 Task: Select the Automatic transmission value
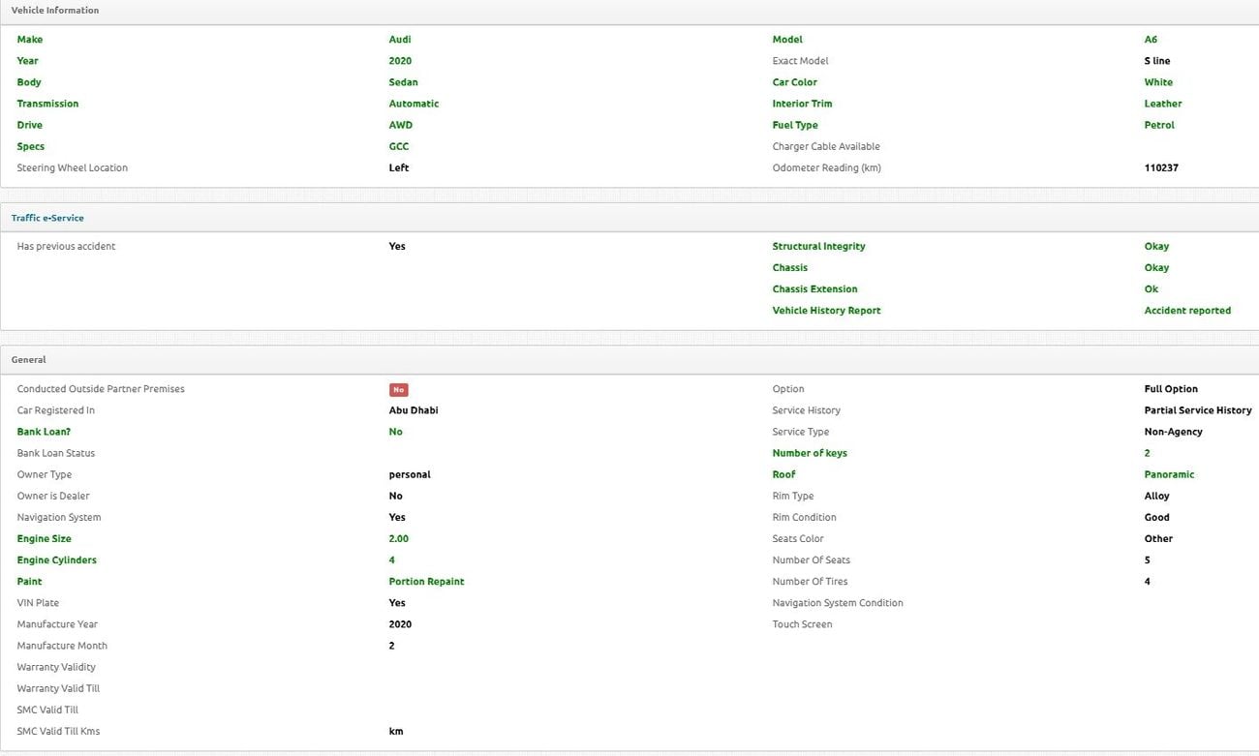click(414, 104)
